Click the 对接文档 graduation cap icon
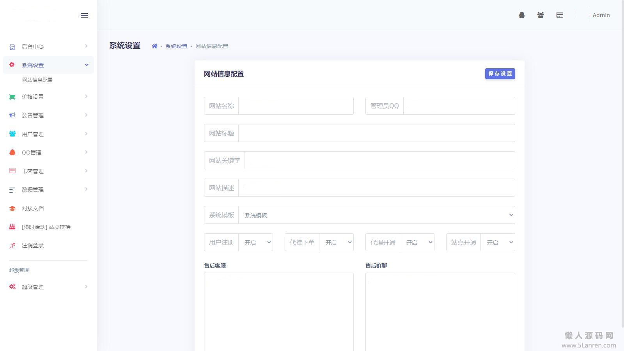The width and height of the screenshot is (624, 351). 12,208
